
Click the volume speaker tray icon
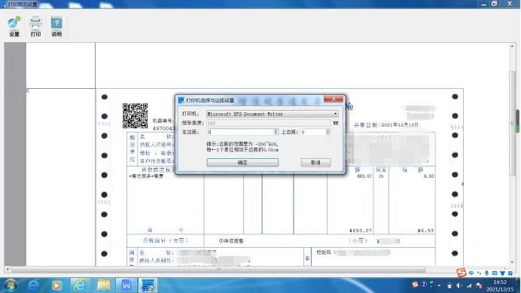pyautogui.click(x=459, y=285)
